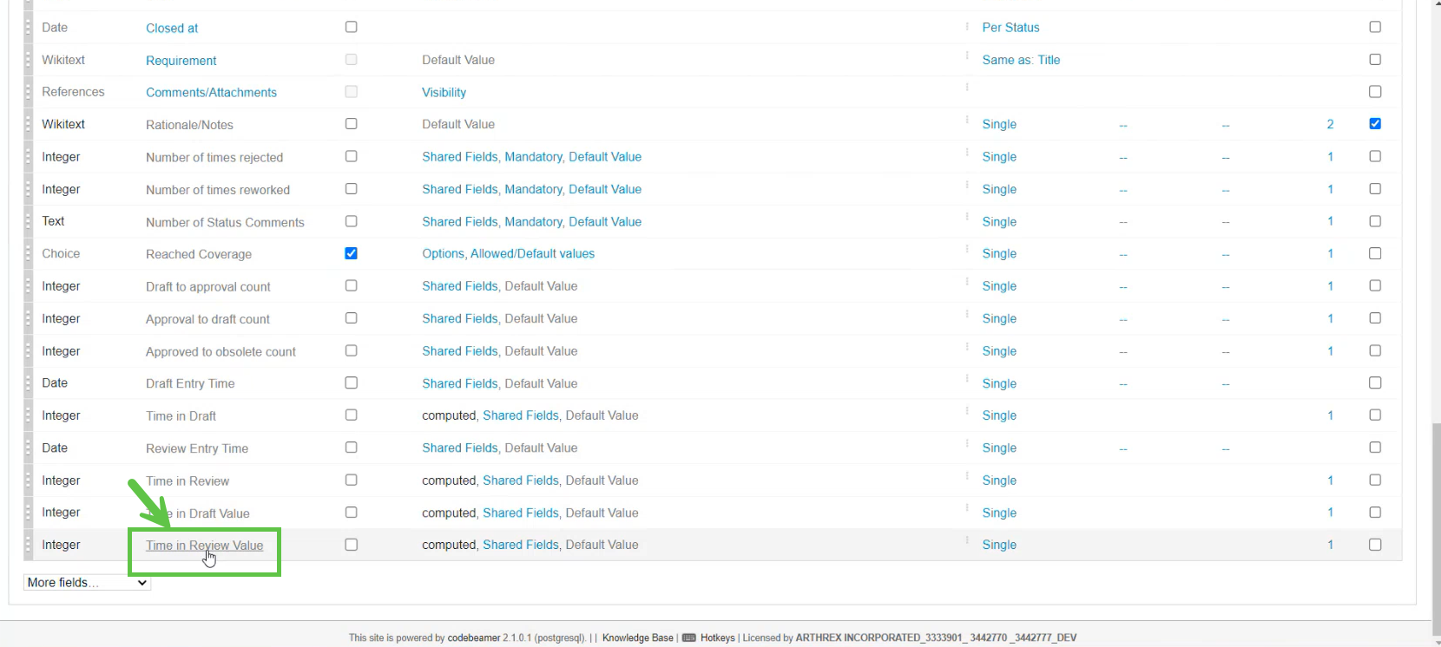Click the number 2 in Rationale/Notes row
The width and height of the screenshot is (1441, 647).
1330,125
